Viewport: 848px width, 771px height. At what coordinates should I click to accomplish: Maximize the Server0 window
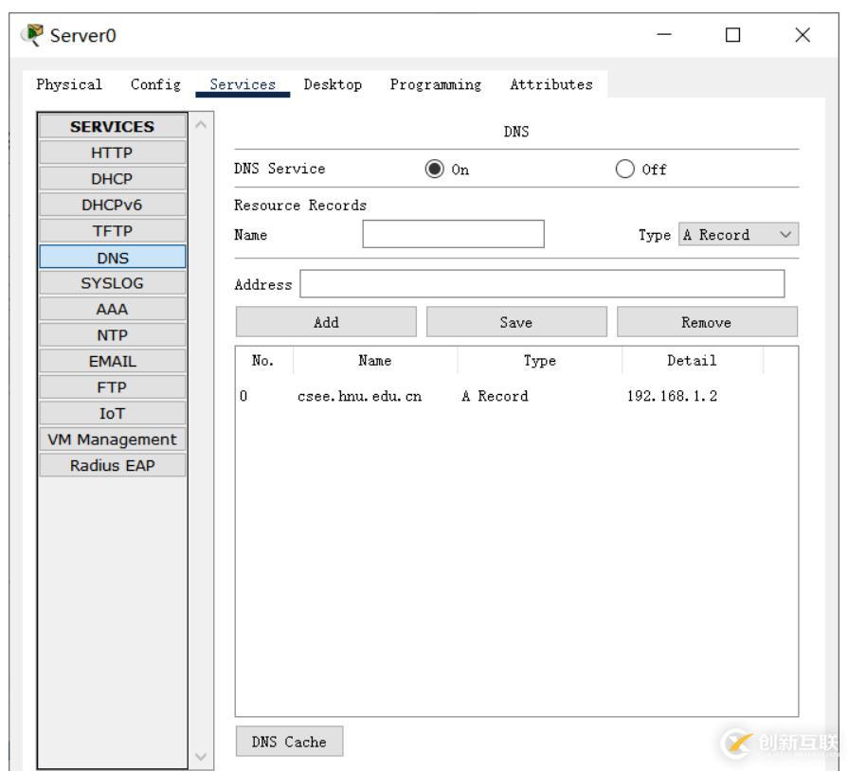(x=732, y=35)
